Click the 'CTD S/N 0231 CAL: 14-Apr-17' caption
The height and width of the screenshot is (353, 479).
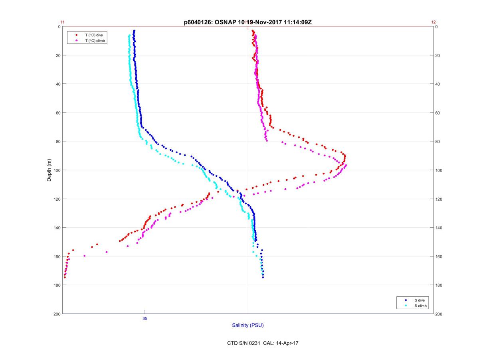tap(262, 343)
